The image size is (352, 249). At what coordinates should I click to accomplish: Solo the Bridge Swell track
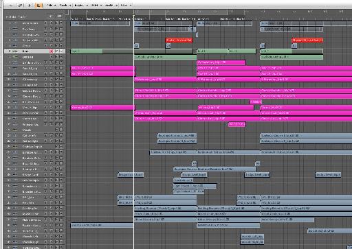pos(61,175)
